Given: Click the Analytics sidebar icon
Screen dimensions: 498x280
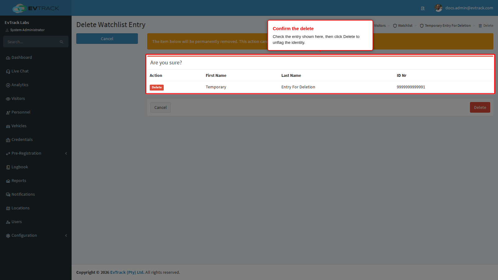Looking at the screenshot, I should point(8,85).
